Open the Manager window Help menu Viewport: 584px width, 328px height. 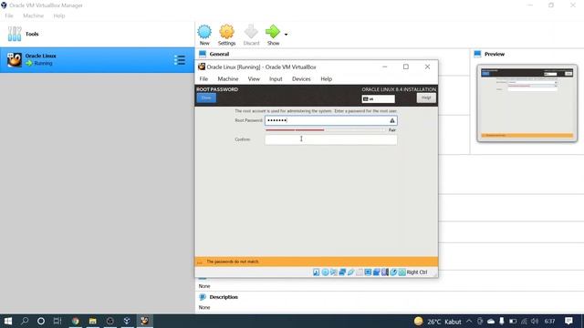point(58,15)
